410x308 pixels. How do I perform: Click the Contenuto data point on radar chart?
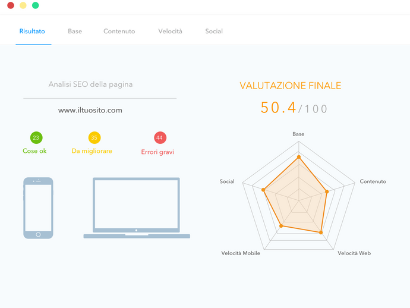click(327, 191)
